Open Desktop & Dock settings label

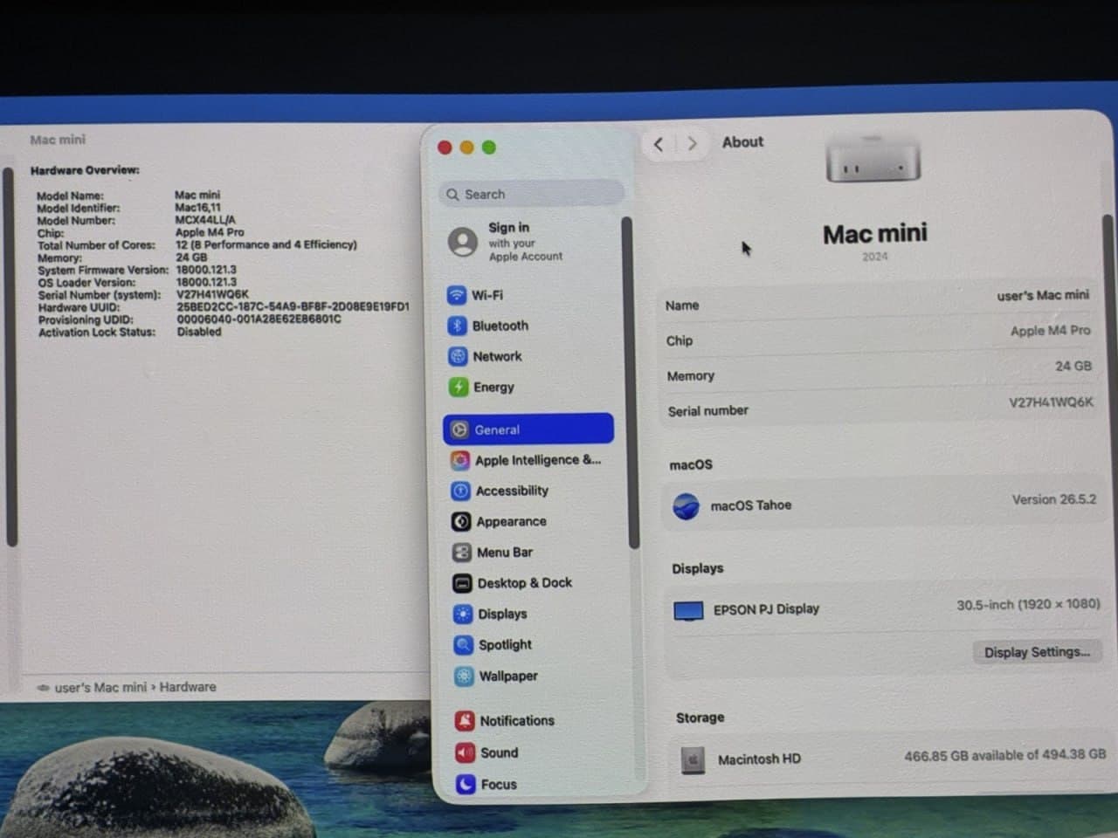(x=525, y=583)
